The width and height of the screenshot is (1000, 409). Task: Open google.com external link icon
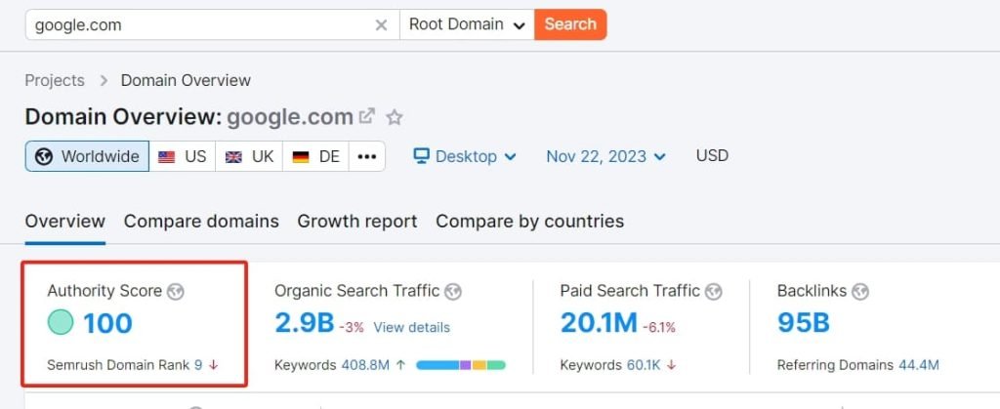point(367,116)
